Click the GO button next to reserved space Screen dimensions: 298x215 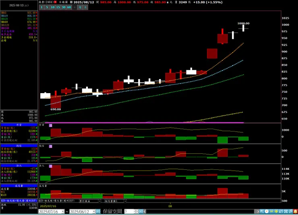point(141,211)
